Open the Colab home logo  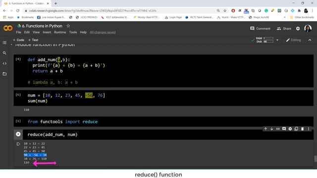[x=8, y=28]
